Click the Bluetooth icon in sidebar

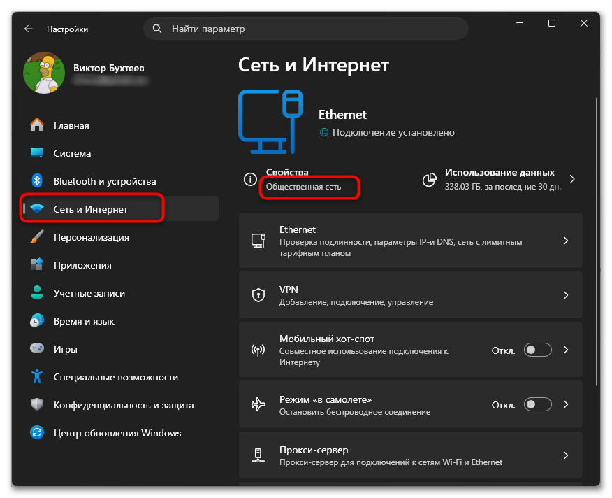pos(37,181)
